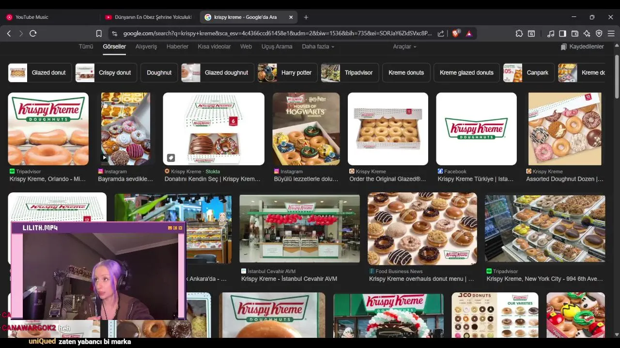Click the address bar URL field

277,33
